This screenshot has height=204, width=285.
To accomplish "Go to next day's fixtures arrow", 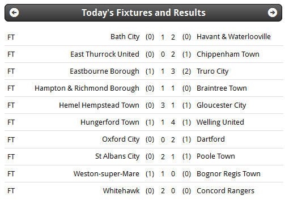I will click(273, 12).
